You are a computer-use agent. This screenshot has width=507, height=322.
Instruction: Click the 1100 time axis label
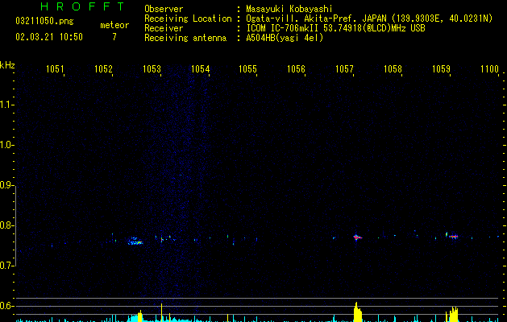click(489, 69)
